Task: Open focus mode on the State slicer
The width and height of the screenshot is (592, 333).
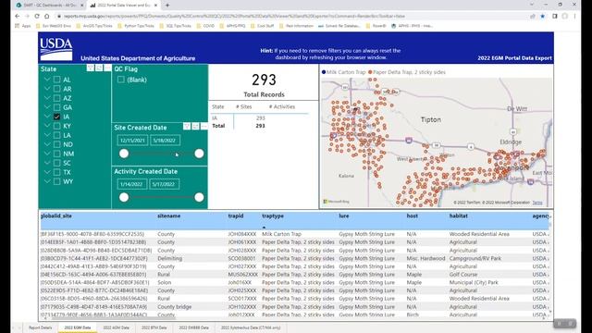Action: coord(99,68)
